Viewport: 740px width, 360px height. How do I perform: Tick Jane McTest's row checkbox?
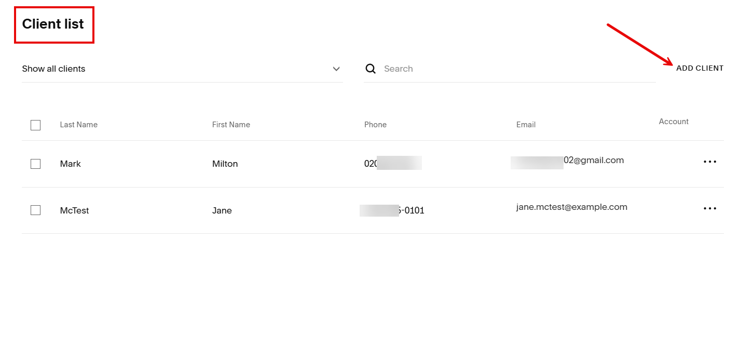[35, 210]
